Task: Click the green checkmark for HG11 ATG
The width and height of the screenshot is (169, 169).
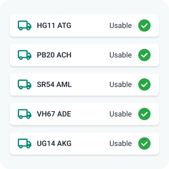Action: (144, 25)
